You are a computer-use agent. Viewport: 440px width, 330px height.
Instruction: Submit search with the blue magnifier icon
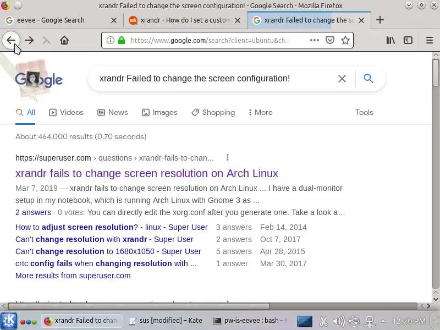[x=368, y=78]
